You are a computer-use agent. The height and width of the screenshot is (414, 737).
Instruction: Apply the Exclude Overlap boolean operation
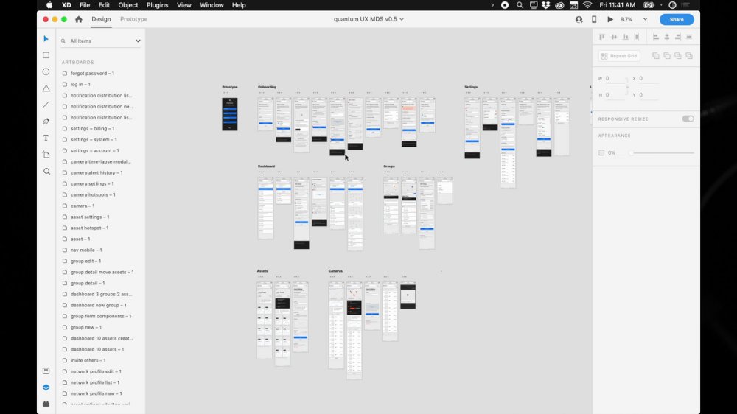[x=689, y=55]
